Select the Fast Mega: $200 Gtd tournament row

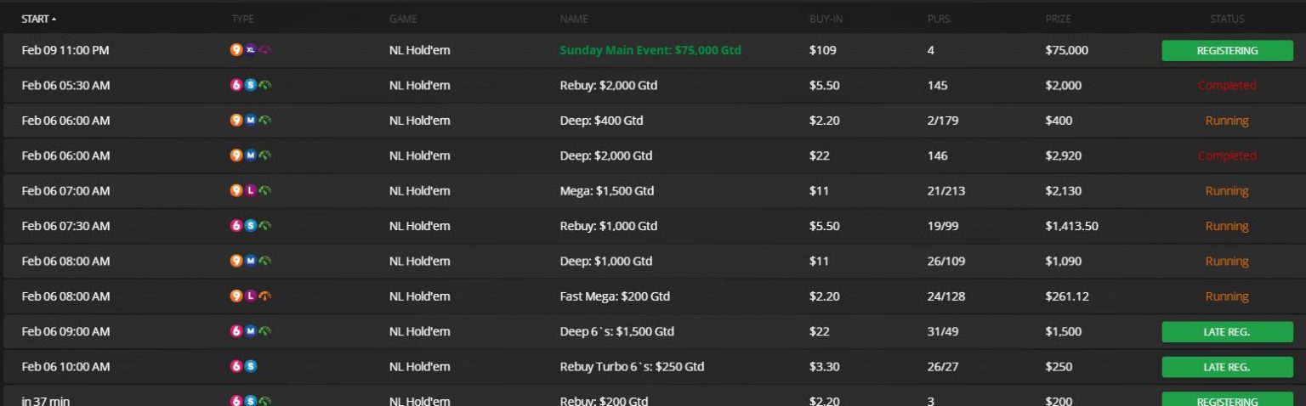click(x=614, y=296)
